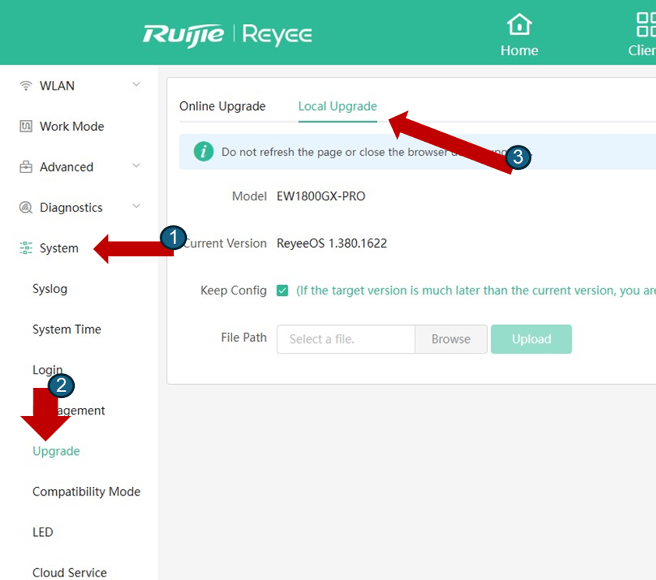Click the Select a file input field
This screenshot has height=580, width=656.
[x=346, y=339]
